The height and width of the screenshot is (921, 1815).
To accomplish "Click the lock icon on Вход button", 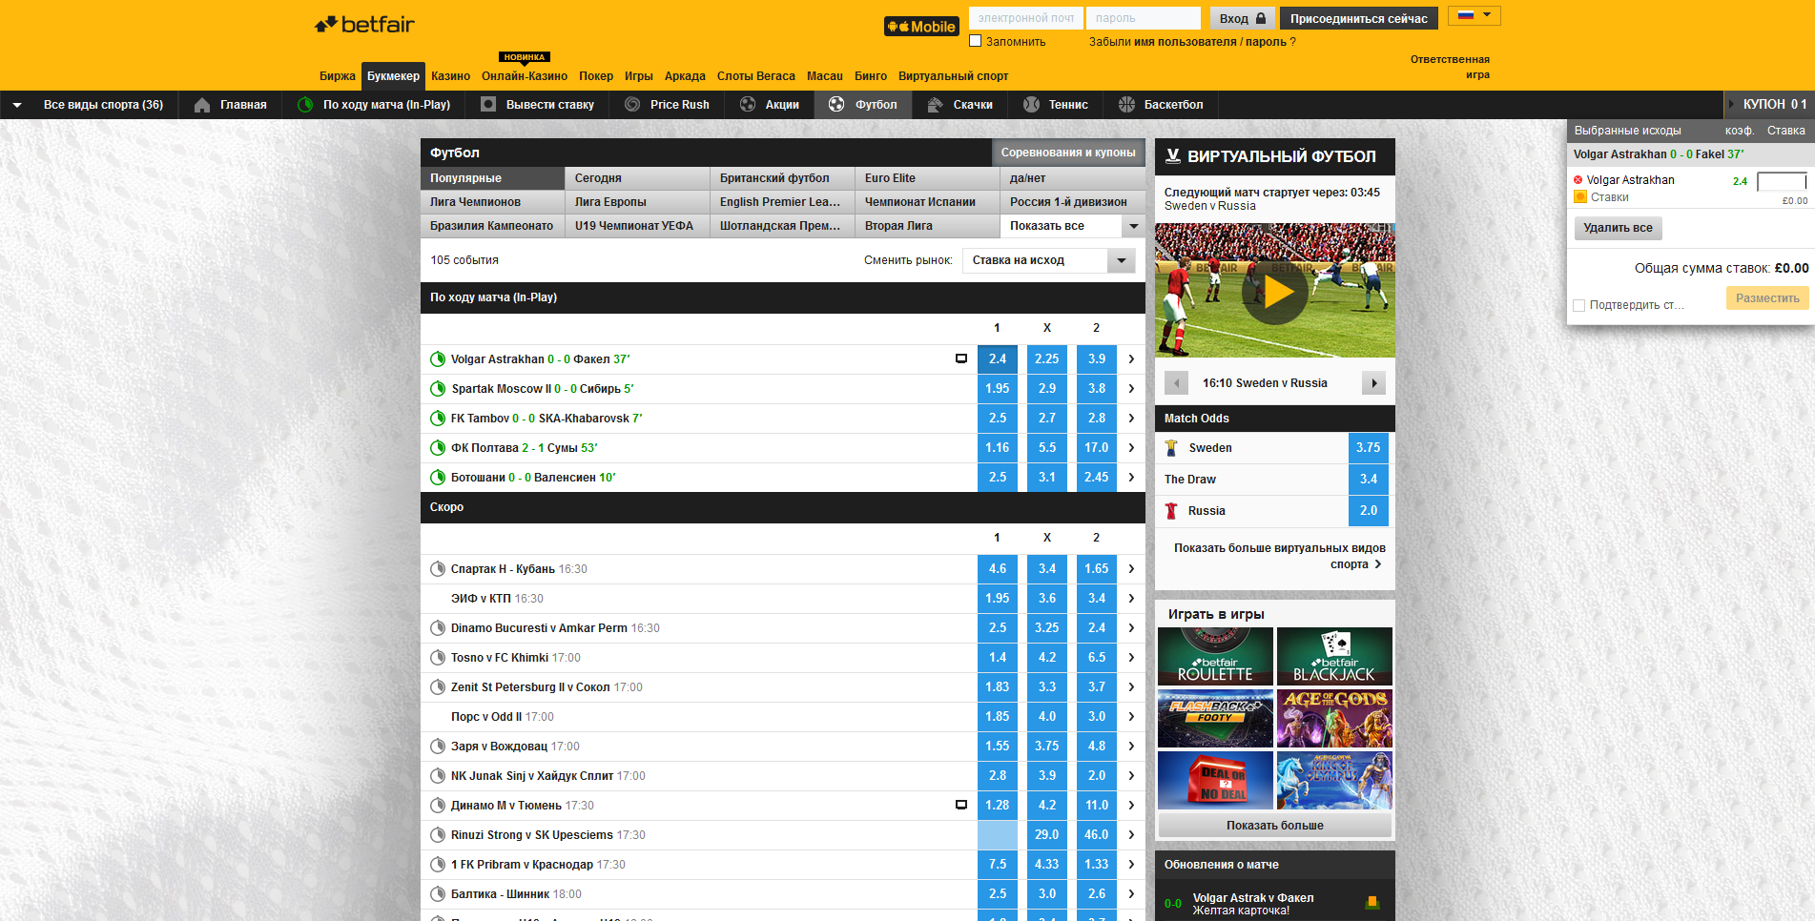I will point(1261,18).
